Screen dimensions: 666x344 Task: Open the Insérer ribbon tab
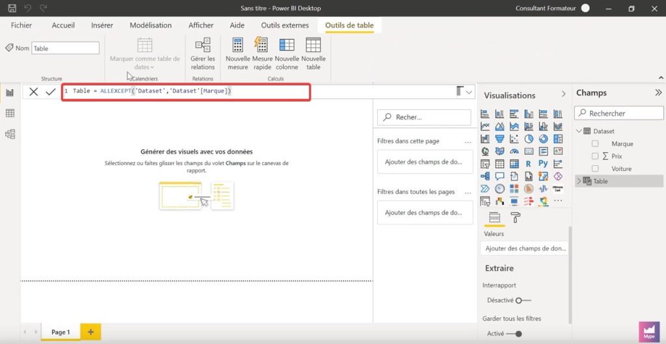click(x=102, y=25)
